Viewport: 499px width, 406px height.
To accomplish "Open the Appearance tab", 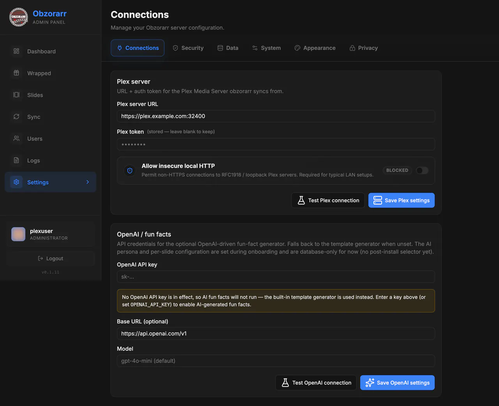I will point(315,48).
